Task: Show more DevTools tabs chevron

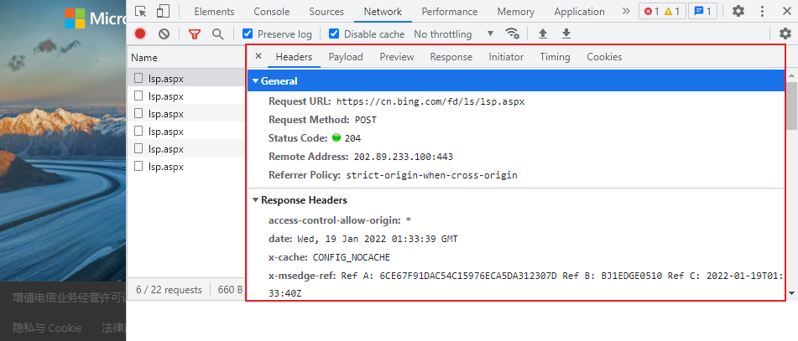Action: (626, 12)
